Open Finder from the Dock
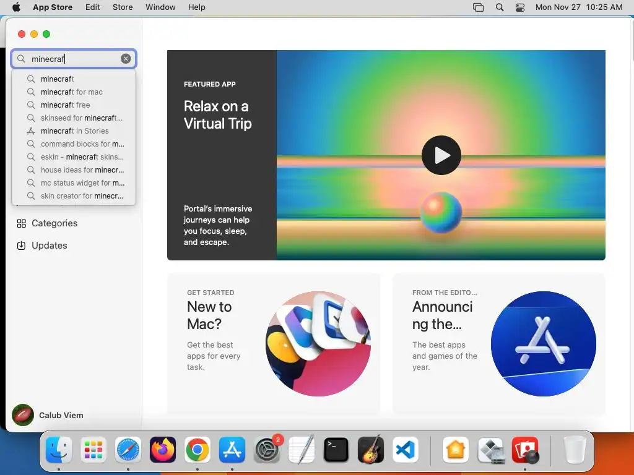 click(x=59, y=450)
